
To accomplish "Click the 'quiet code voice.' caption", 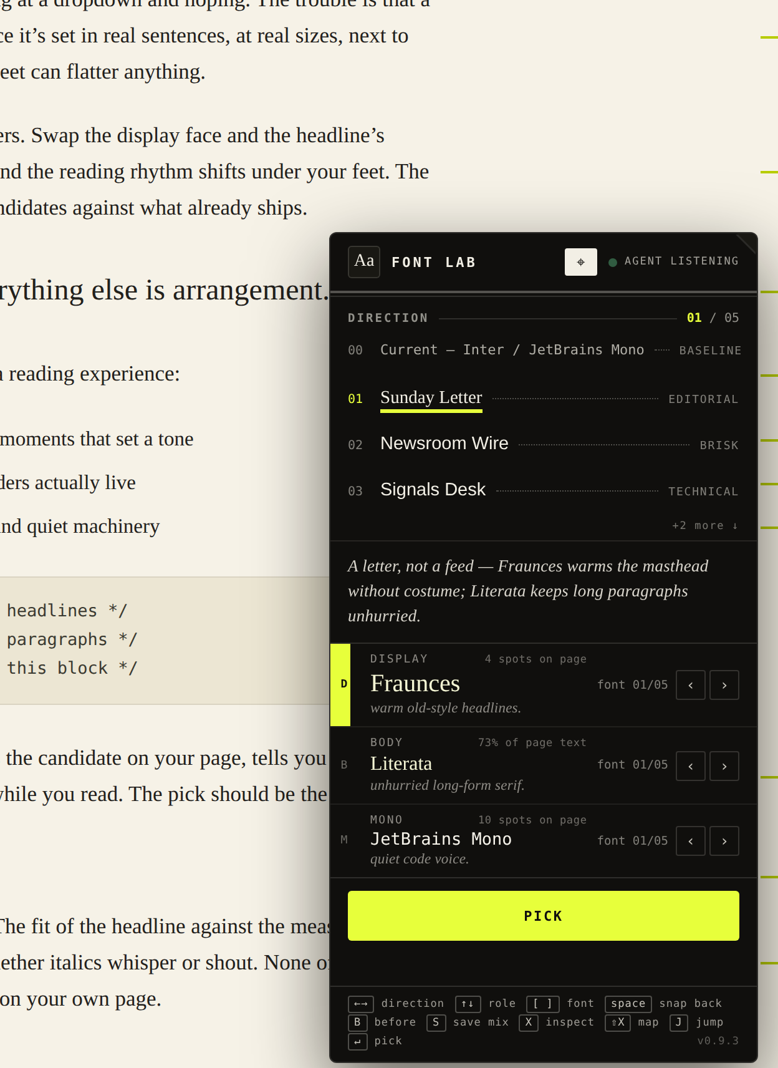I will point(419,858).
